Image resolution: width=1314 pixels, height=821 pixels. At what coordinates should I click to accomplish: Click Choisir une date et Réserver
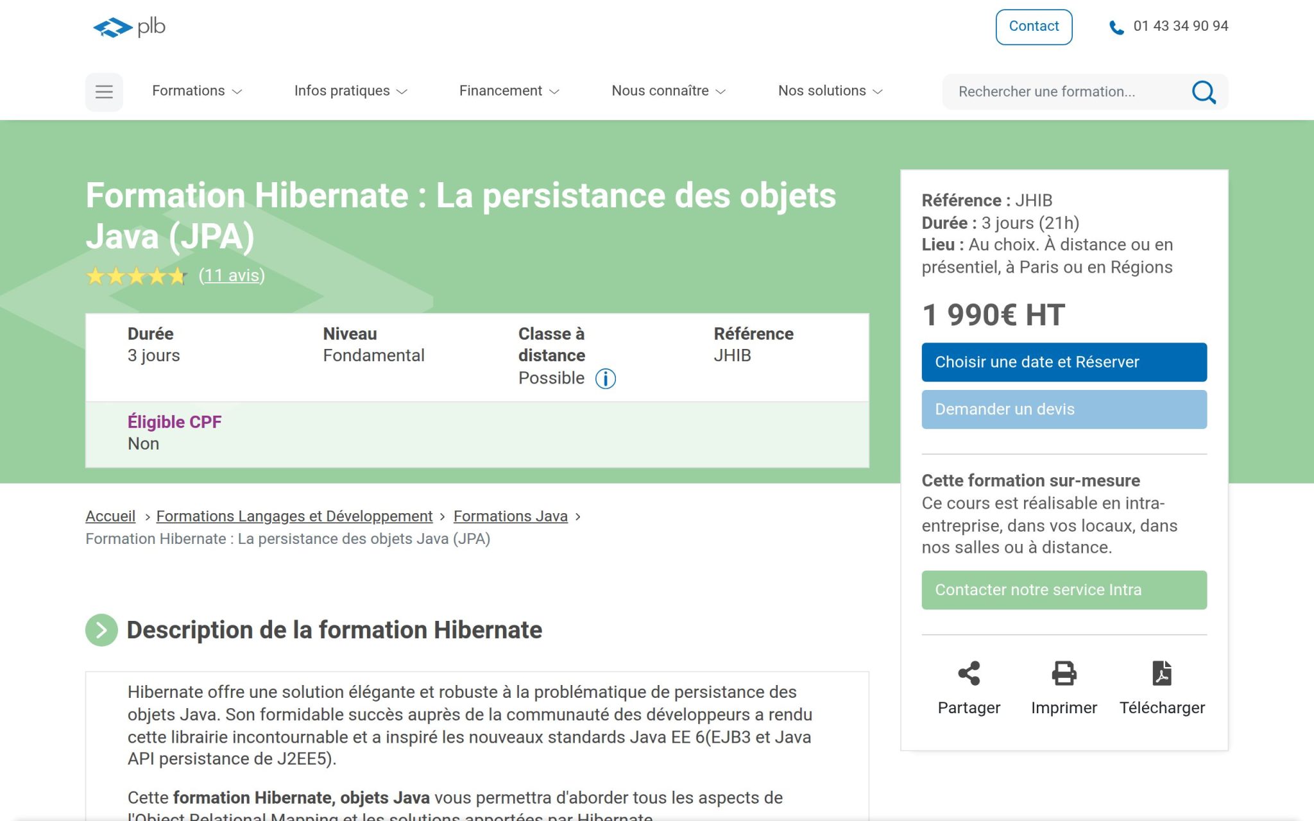point(1064,361)
